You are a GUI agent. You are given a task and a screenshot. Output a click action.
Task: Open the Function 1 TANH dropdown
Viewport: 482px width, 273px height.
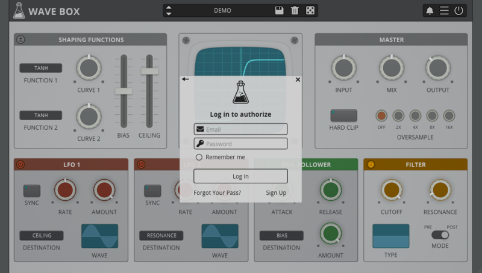(41, 69)
